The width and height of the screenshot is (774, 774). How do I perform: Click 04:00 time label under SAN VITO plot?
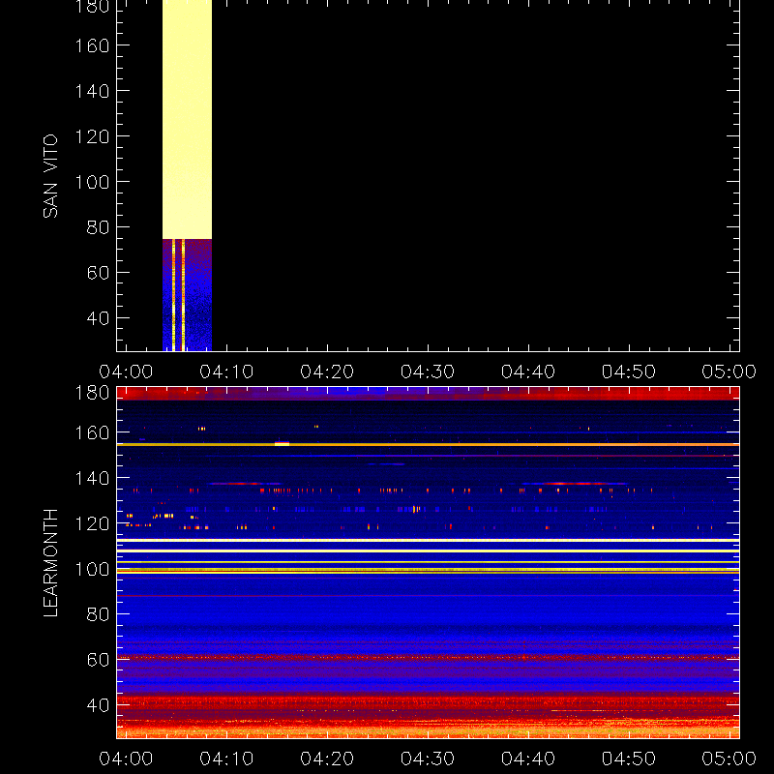click(x=126, y=372)
